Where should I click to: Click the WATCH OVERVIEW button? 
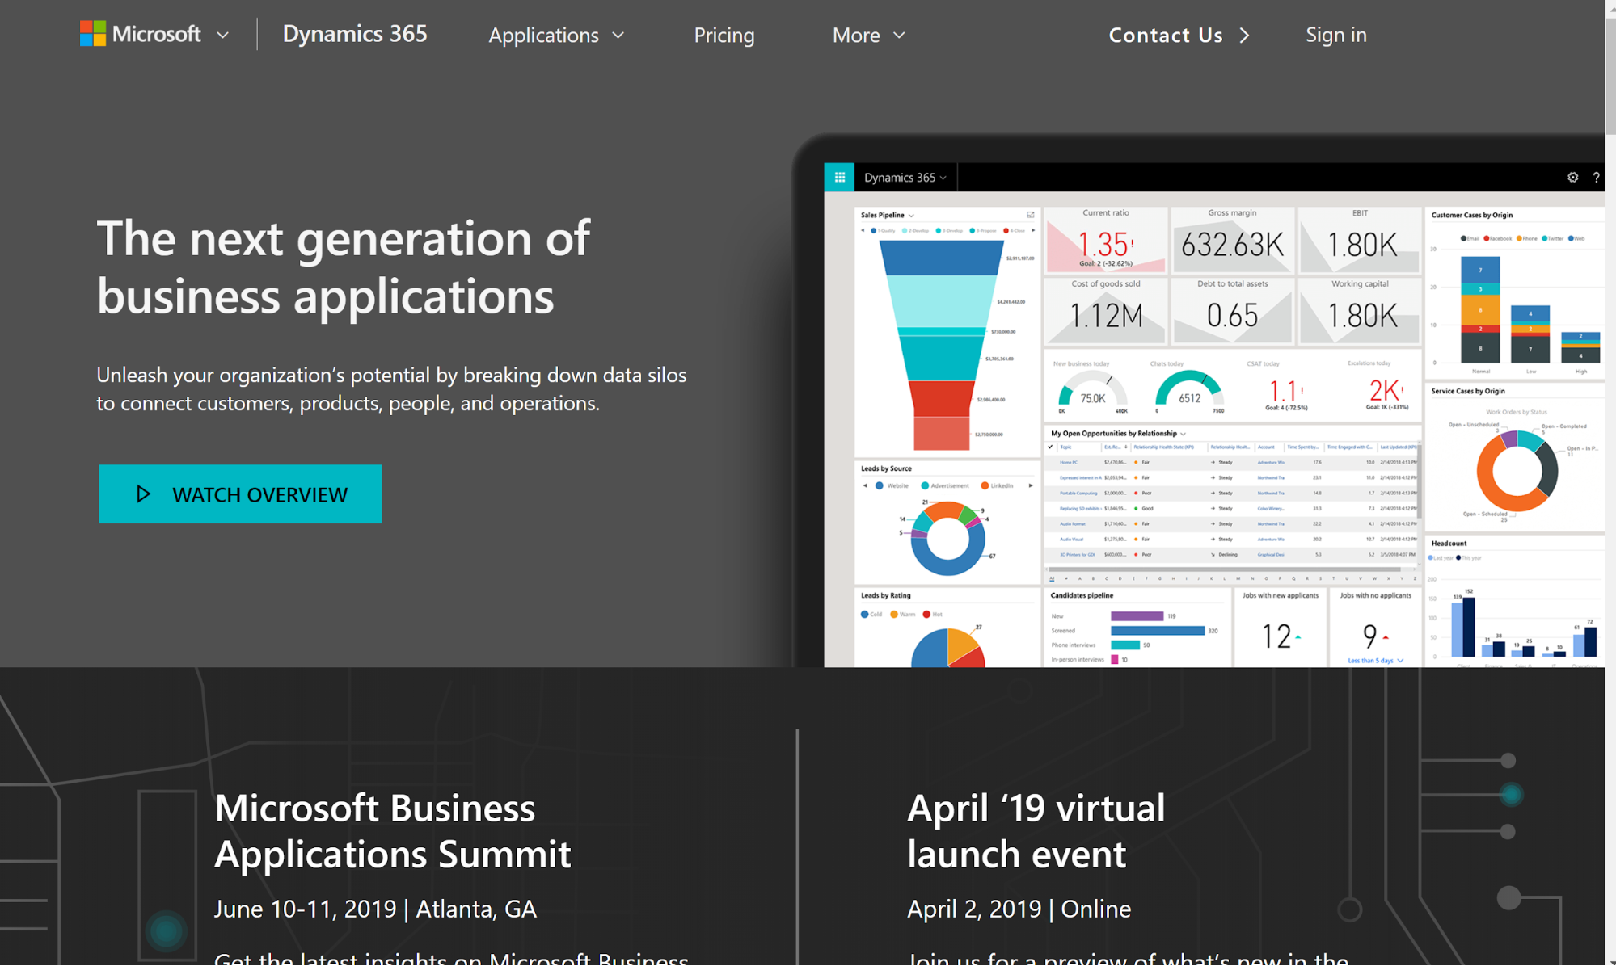coord(241,493)
